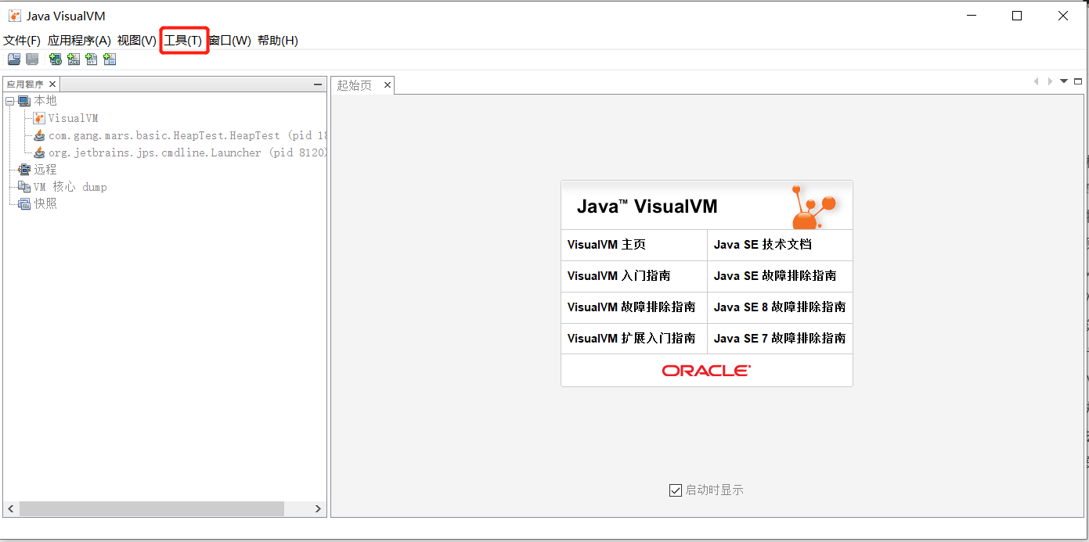Open the VisualVM 扩展入门指南 link
The image size is (1089, 542).
(631, 339)
